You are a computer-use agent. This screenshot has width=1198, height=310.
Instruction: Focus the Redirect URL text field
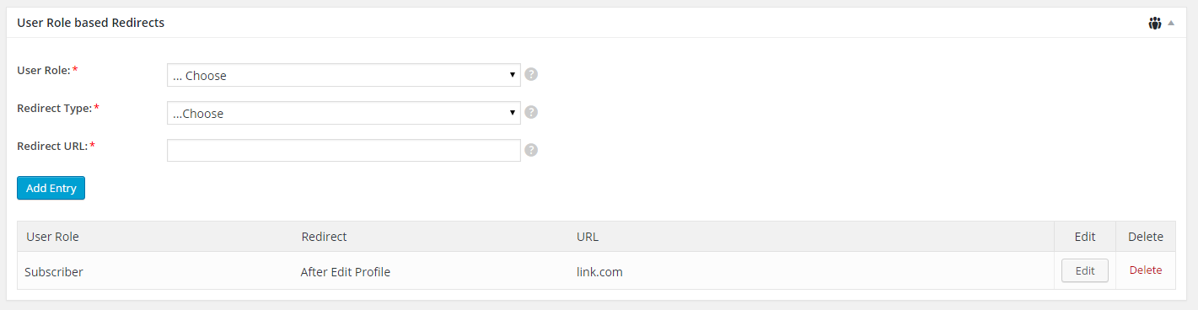click(344, 150)
